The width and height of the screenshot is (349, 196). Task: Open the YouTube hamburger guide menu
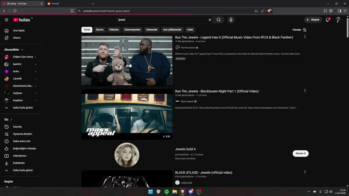pyautogui.click(x=7, y=20)
